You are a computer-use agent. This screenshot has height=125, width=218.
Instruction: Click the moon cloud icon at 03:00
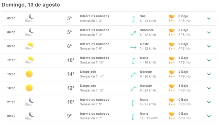29,18
